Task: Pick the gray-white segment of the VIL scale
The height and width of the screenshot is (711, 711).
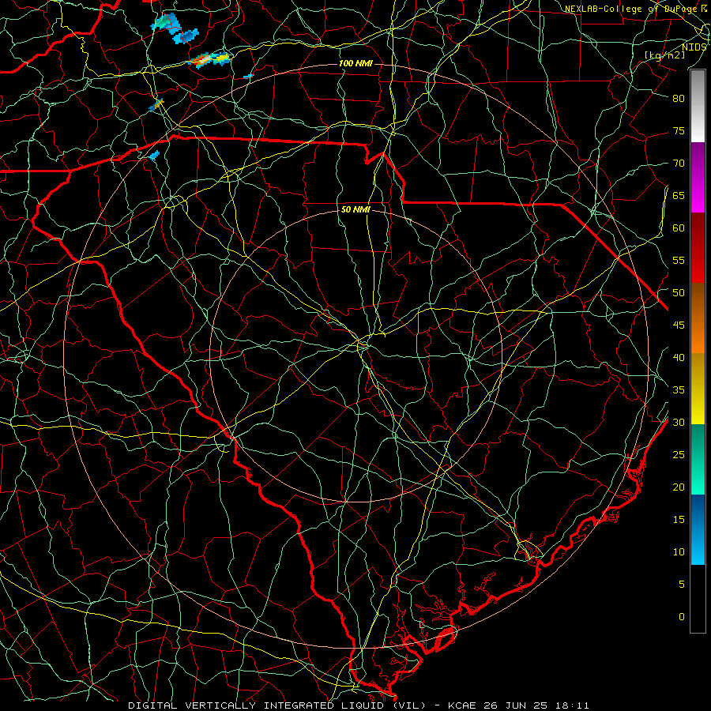Action: 698,106
